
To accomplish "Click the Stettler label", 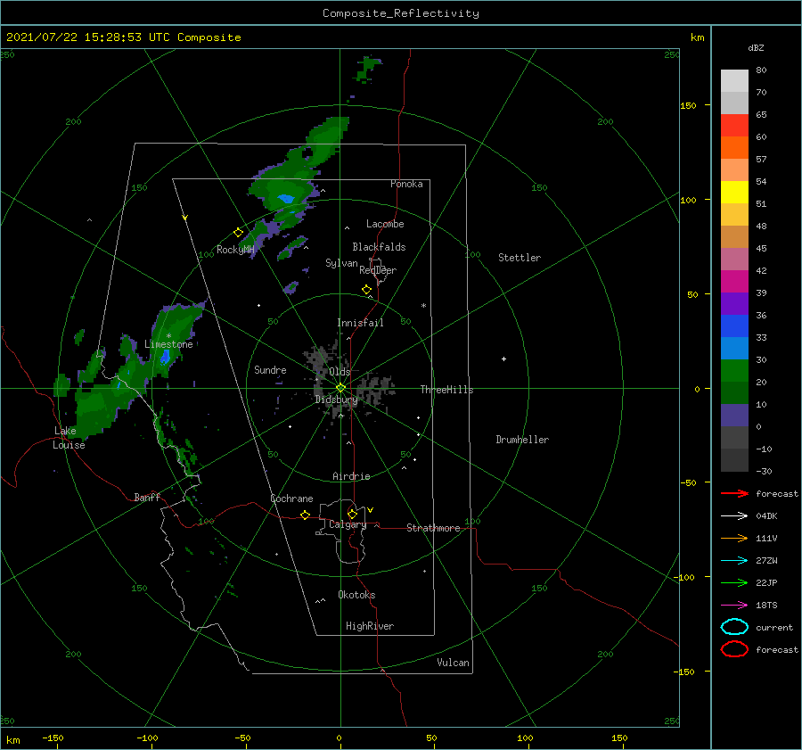I will (x=520, y=258).
